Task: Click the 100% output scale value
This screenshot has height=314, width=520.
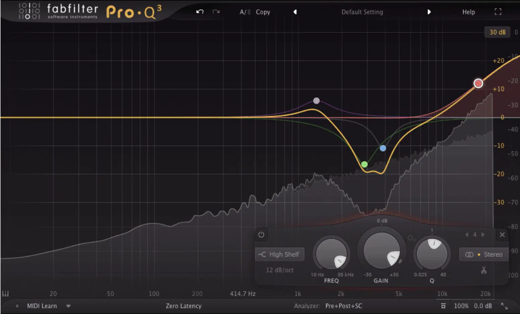Action: click(461, 306)
